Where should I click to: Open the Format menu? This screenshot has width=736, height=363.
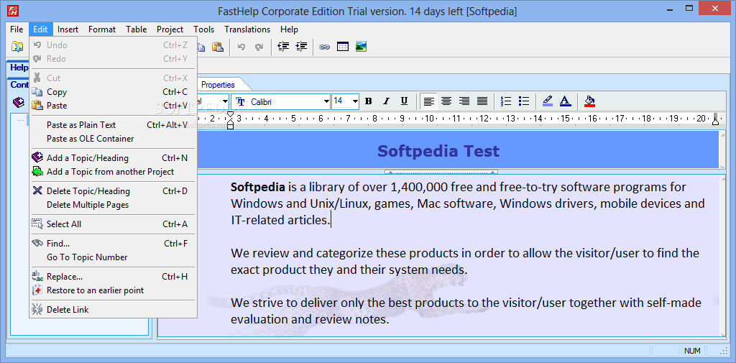[x=102, y=29]
